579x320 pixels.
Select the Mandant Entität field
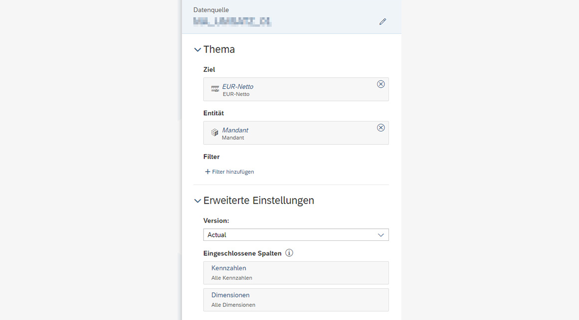(x=296, y=133)
